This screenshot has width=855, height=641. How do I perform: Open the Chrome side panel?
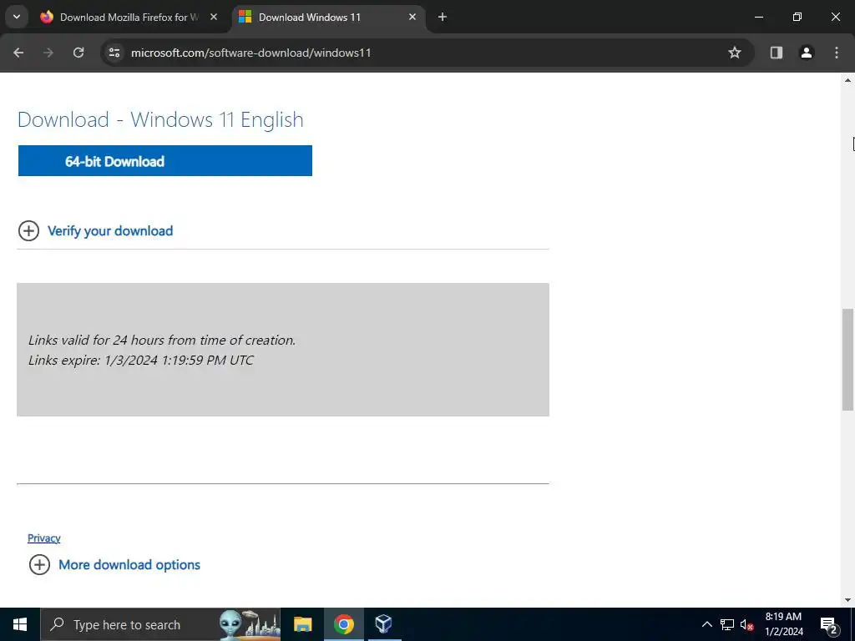(x=777, y=53)
